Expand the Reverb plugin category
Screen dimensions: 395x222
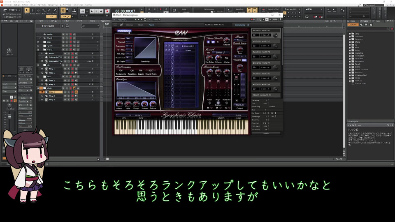(350, 64)
